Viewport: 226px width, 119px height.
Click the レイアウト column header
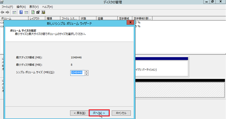[37, 18]
